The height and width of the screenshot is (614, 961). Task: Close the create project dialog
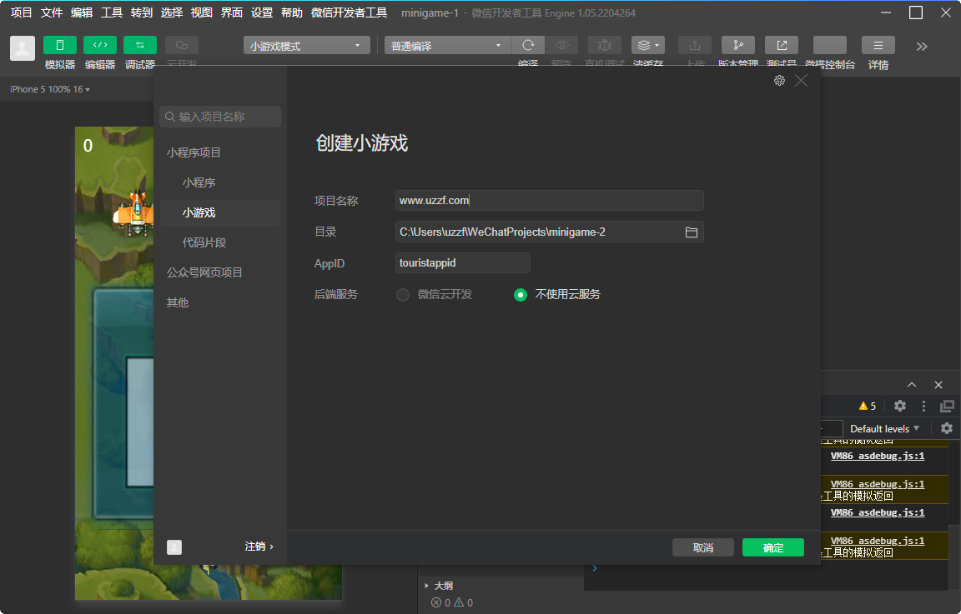[x=801, y=80]
